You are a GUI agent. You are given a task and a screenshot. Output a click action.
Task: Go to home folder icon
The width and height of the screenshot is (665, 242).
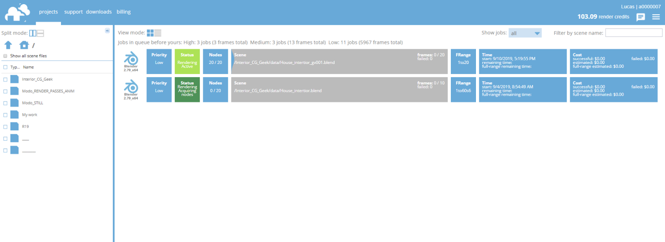click(24, 45)
